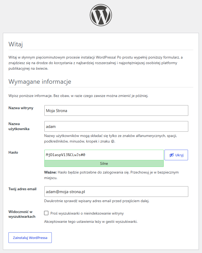Click the Widoczność w wyszukiwarkach label
Screen dimensions: 202x253
[22, 214]
